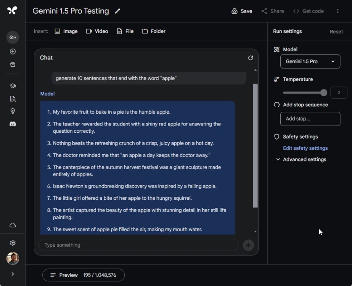Click the pencil to rename the prompt

[x=117, y=11]
